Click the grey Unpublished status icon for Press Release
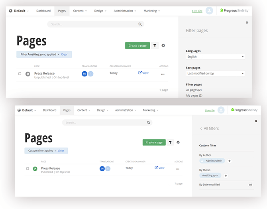267x209 pixels. (x=28, y=74)
